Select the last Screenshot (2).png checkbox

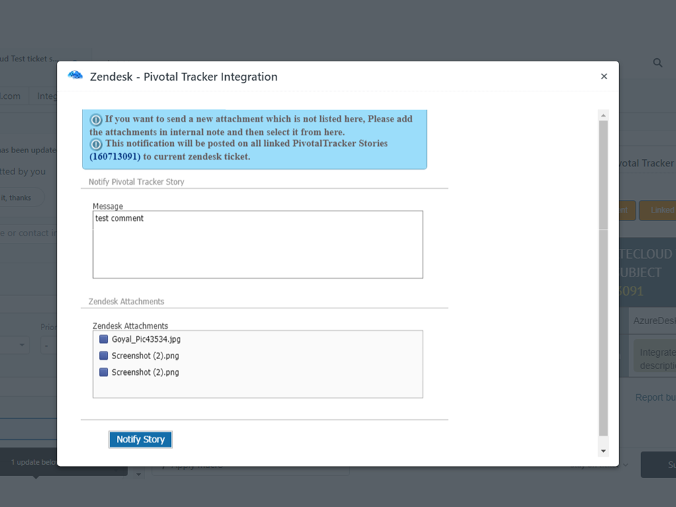click(x=103, y=372)
